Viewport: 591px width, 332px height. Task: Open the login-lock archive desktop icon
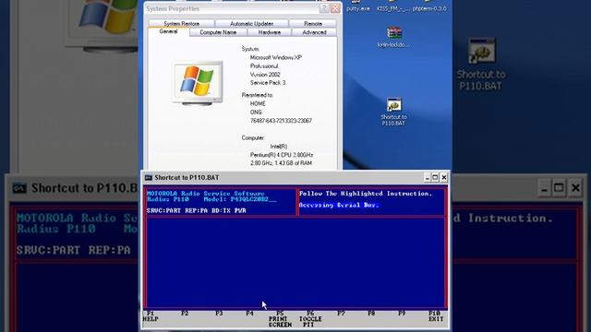click(x=394, y=37)
